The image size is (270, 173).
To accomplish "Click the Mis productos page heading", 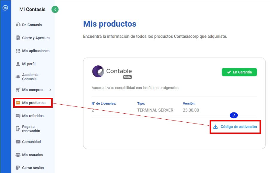I will (x=110, y=24).
